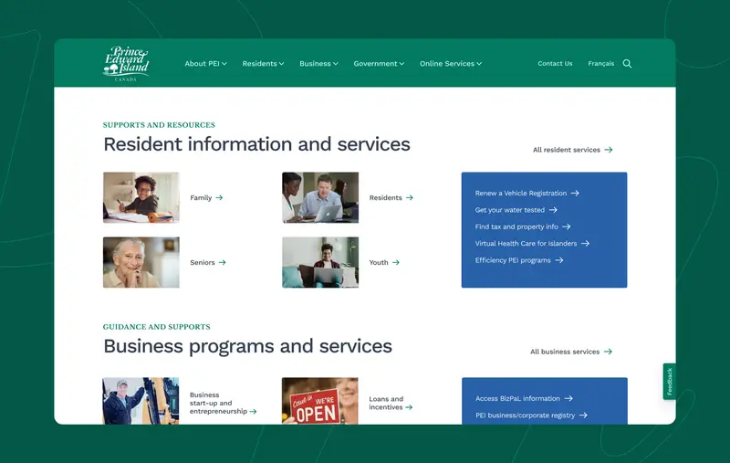Open Virtual Health Care for Islanders link
730x463 pixels.
point(527,244)
